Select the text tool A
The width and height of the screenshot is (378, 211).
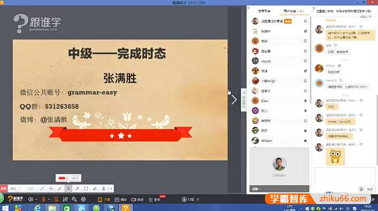tap(69, 189)
